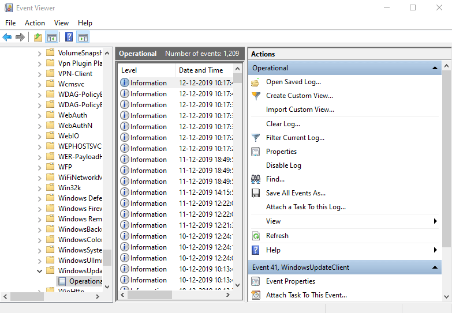The image size is (452, 313).
Task: Click the Help icon in Actions pane
Action: pyautogui.click(x=256, y=250)
